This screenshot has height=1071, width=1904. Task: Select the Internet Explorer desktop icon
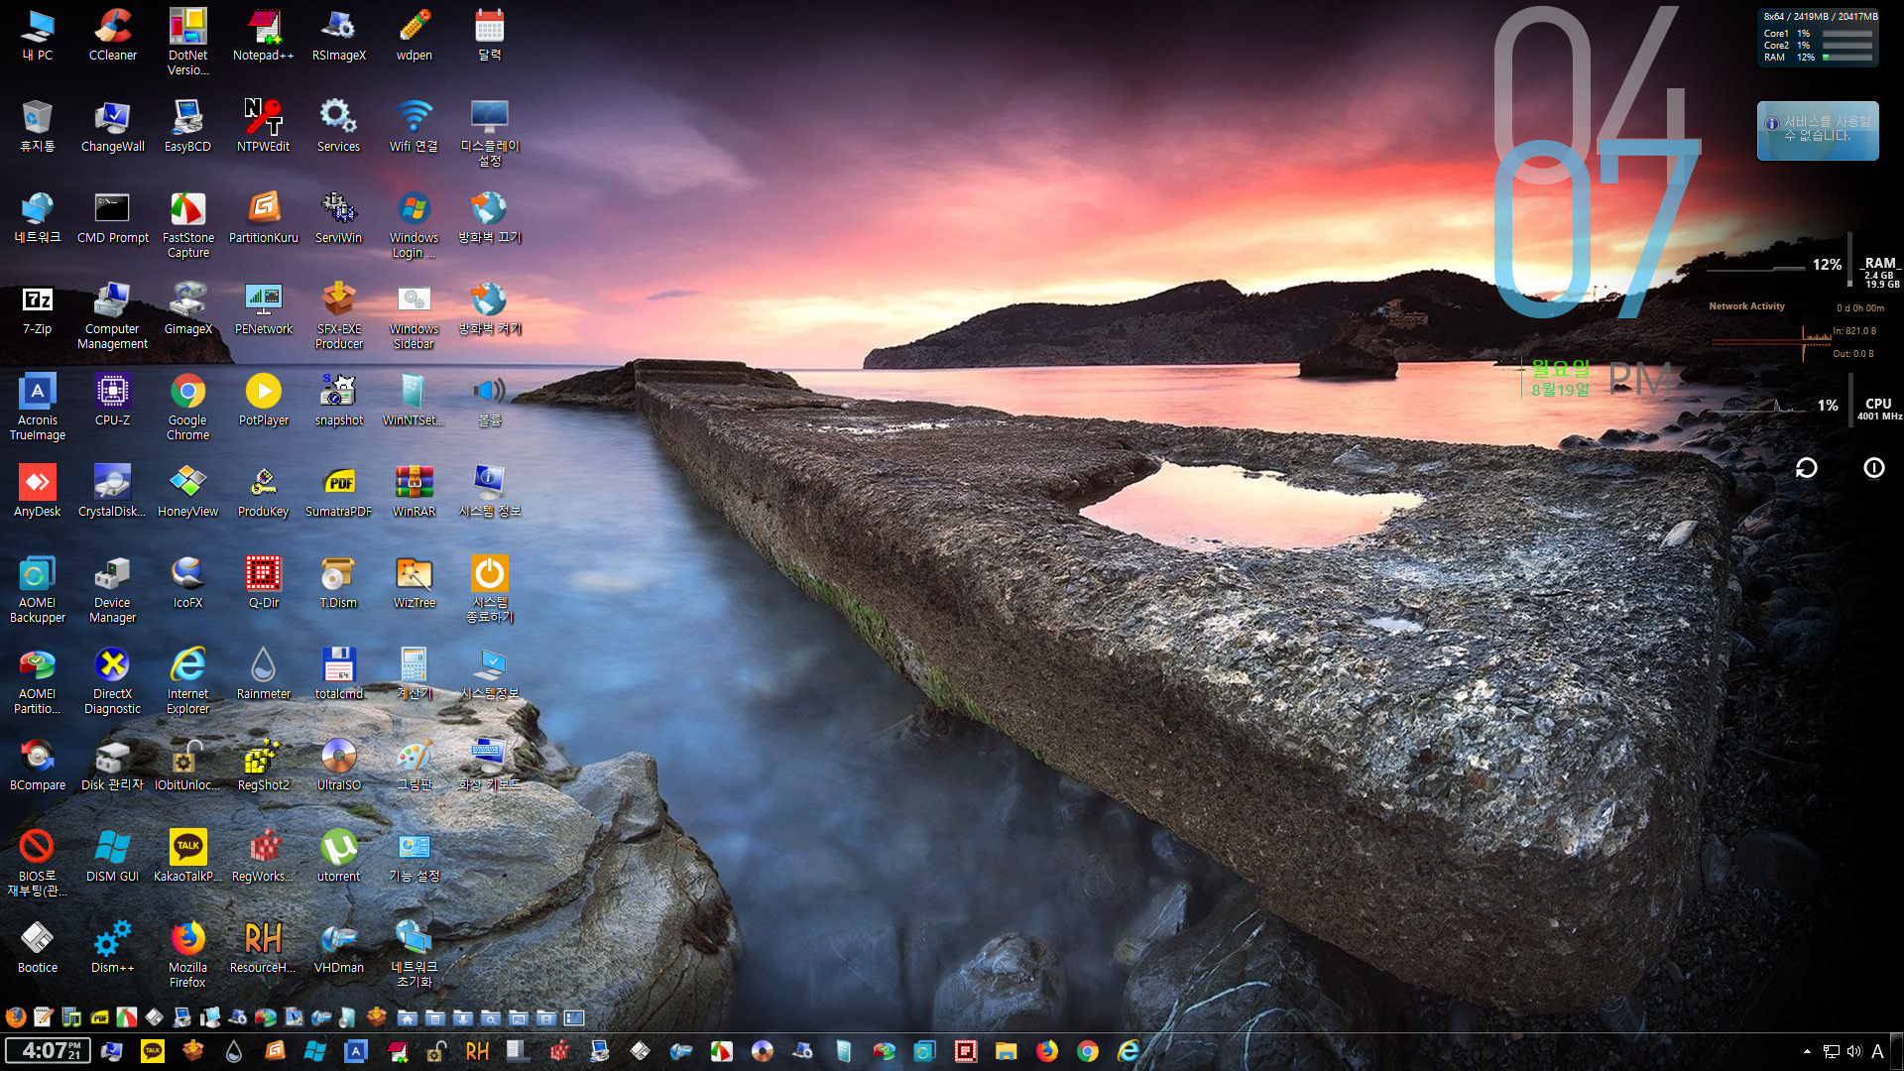[x=187, y=681]
